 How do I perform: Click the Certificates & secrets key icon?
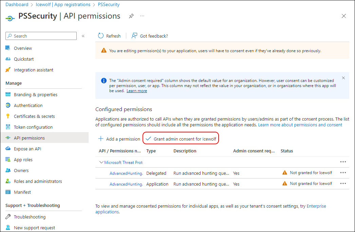click(8, 116)
